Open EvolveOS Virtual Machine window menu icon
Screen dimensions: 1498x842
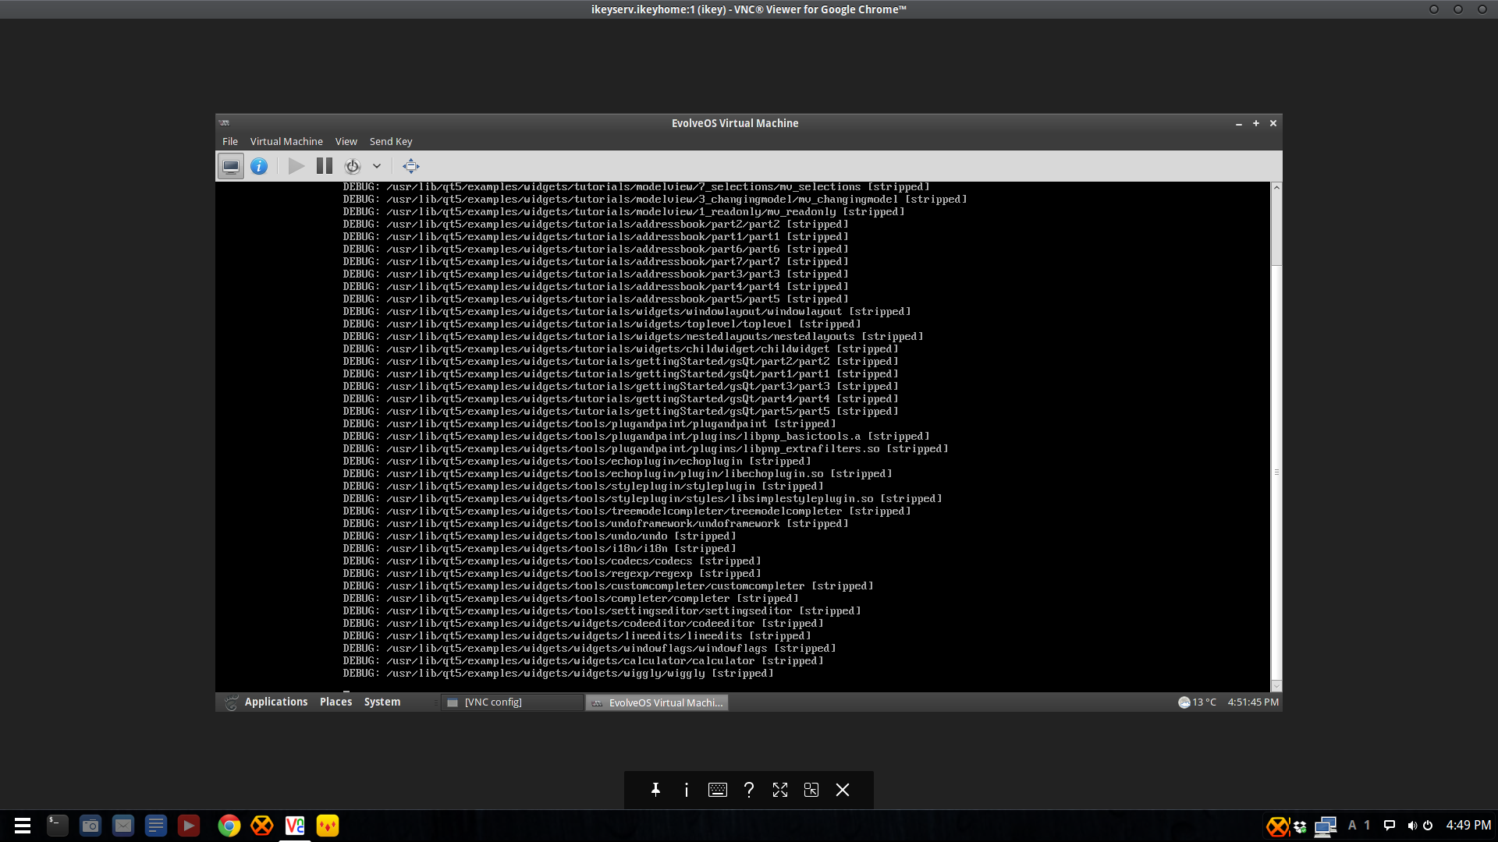point(225,123)
